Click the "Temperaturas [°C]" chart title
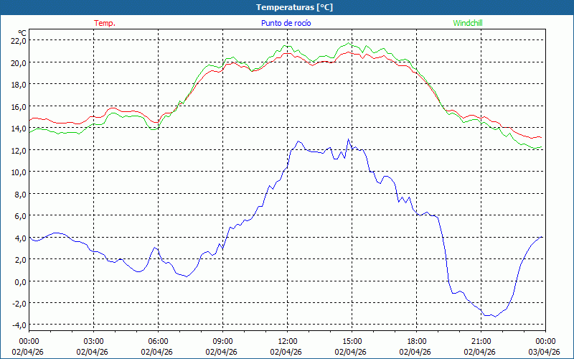The width and height of the screenshot is (574, 359). (294, 7)
